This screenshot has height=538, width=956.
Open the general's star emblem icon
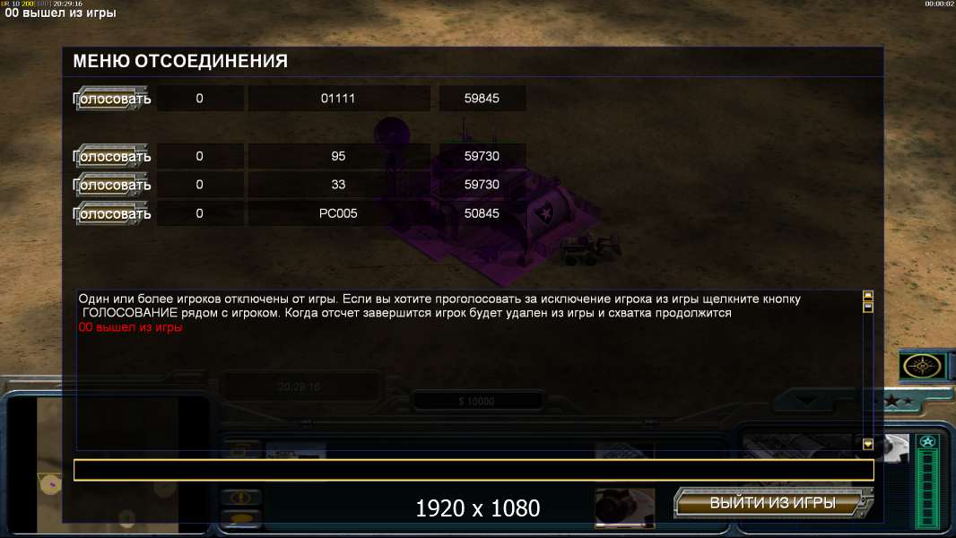[x=927, y=442]
